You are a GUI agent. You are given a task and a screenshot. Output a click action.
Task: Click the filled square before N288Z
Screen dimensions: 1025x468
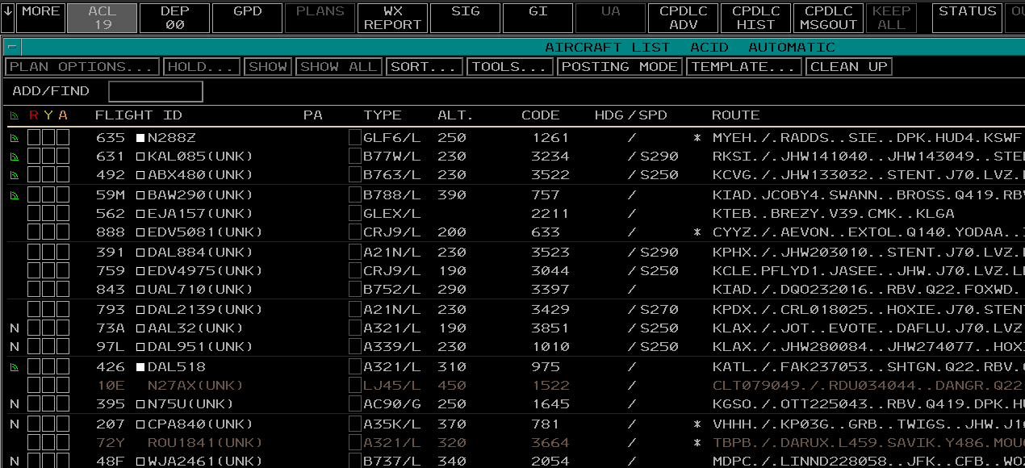(140, 138)
